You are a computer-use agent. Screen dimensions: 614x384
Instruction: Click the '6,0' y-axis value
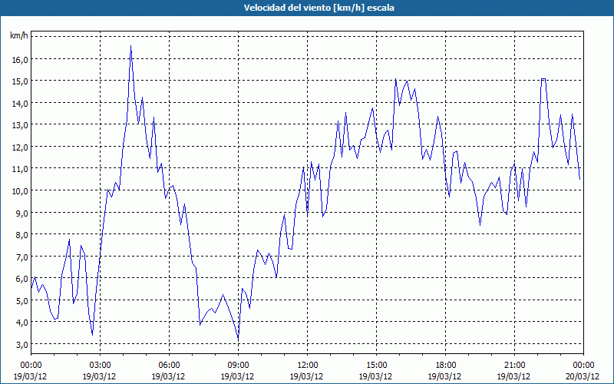coord(21,279)
